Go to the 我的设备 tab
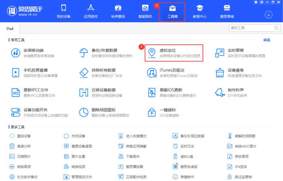 pyautogui.click(x=63, y=11)
